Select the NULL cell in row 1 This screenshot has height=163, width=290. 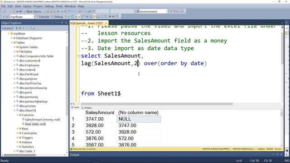(139, 119)
